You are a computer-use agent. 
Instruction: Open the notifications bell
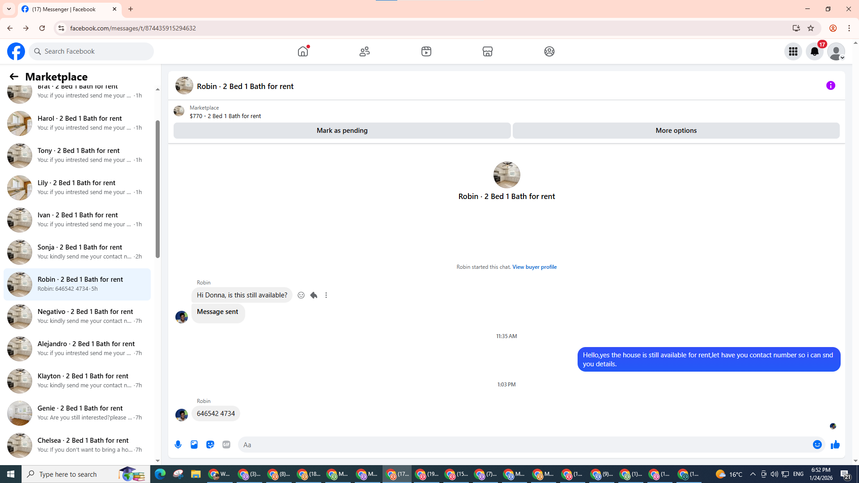pyautogui.click(x=814, y=51)
